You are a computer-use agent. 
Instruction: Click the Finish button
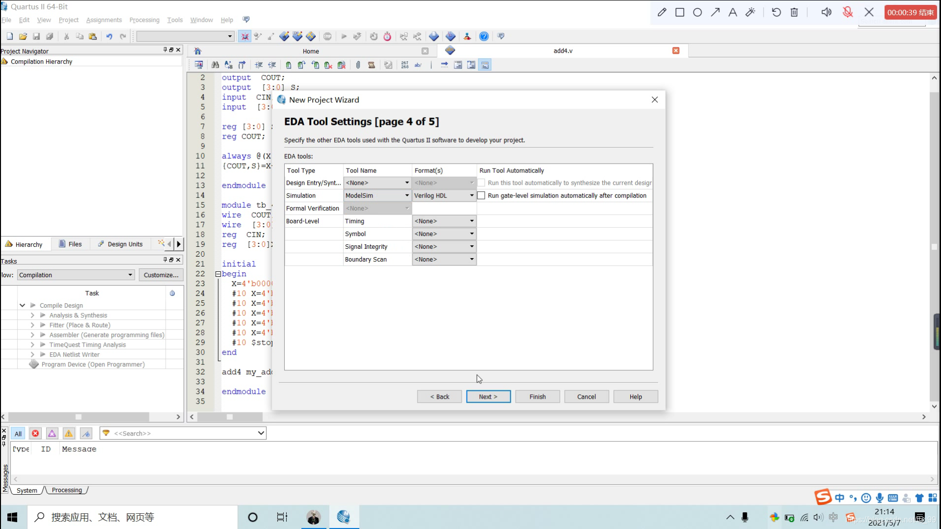tap(537, 397)
